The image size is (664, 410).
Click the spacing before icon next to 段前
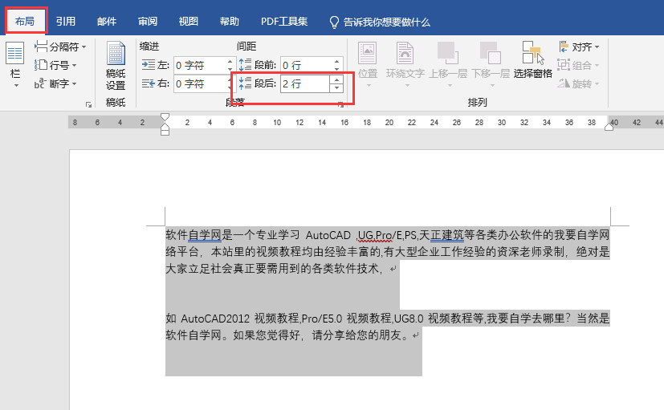pos(245,65)
